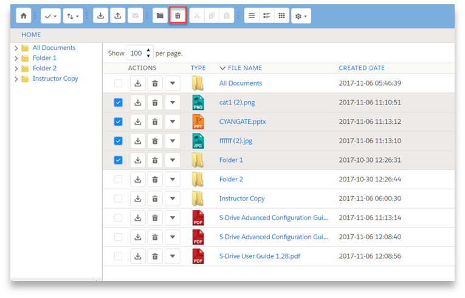Click the toolbar download button
The width and height of the screenshot is (465, 298).
(x=101, y=16)
